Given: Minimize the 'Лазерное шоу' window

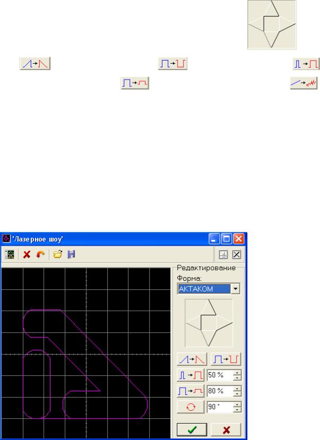Looking at the screenshot, I should [214, 239].
